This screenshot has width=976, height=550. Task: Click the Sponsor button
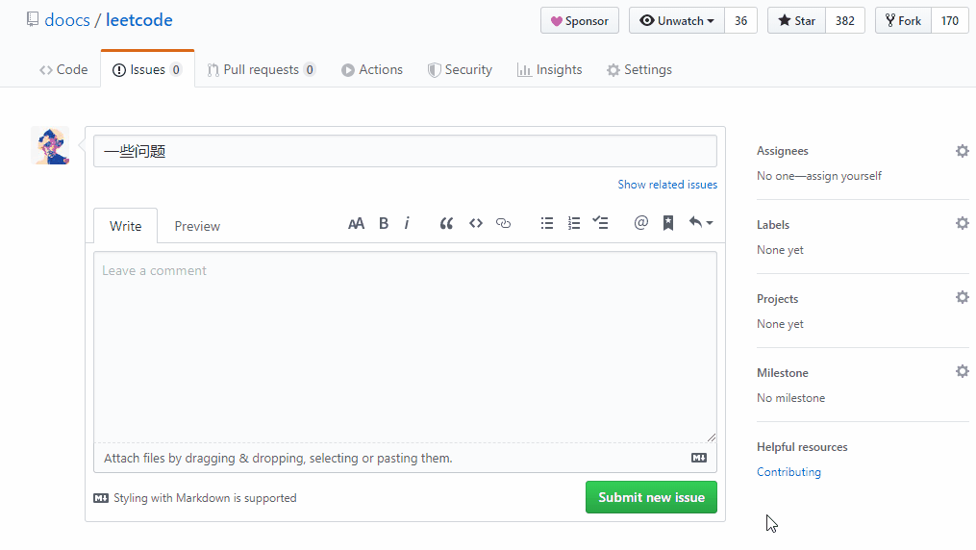[x=580, y=20]
